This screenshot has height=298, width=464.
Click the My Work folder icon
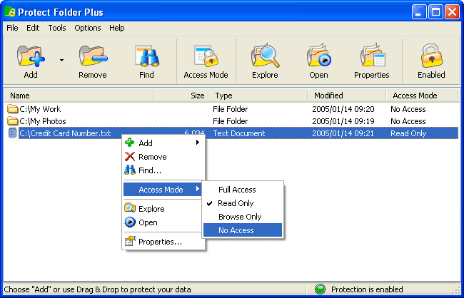click(12, 109)
